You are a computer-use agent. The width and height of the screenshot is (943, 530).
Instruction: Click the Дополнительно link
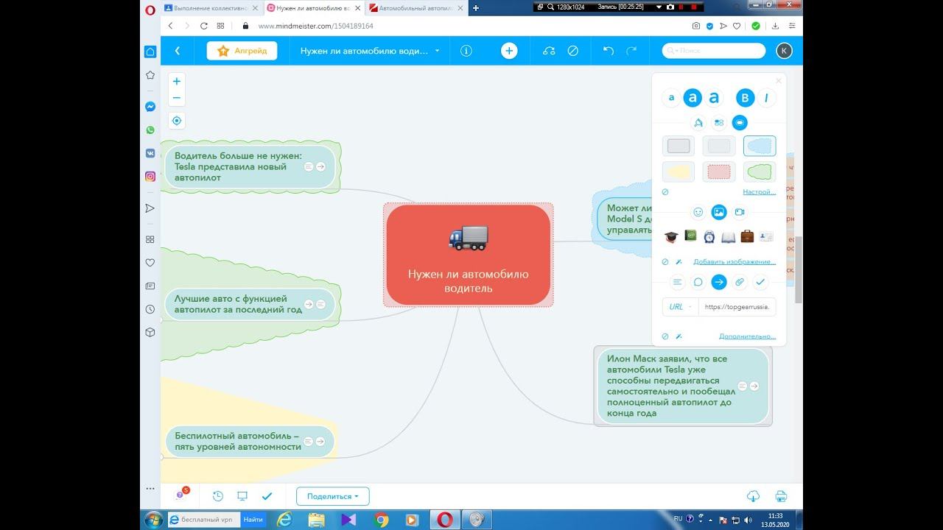pyautogui.click(x=747, y=336)
